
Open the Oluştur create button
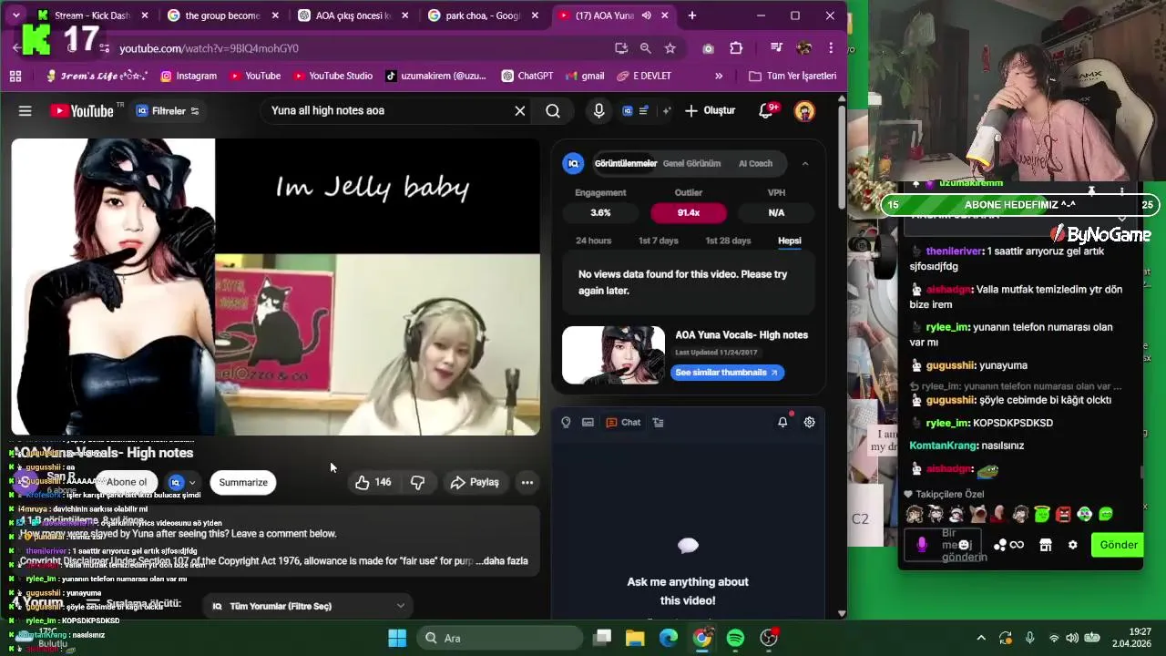tap(711, 111)
